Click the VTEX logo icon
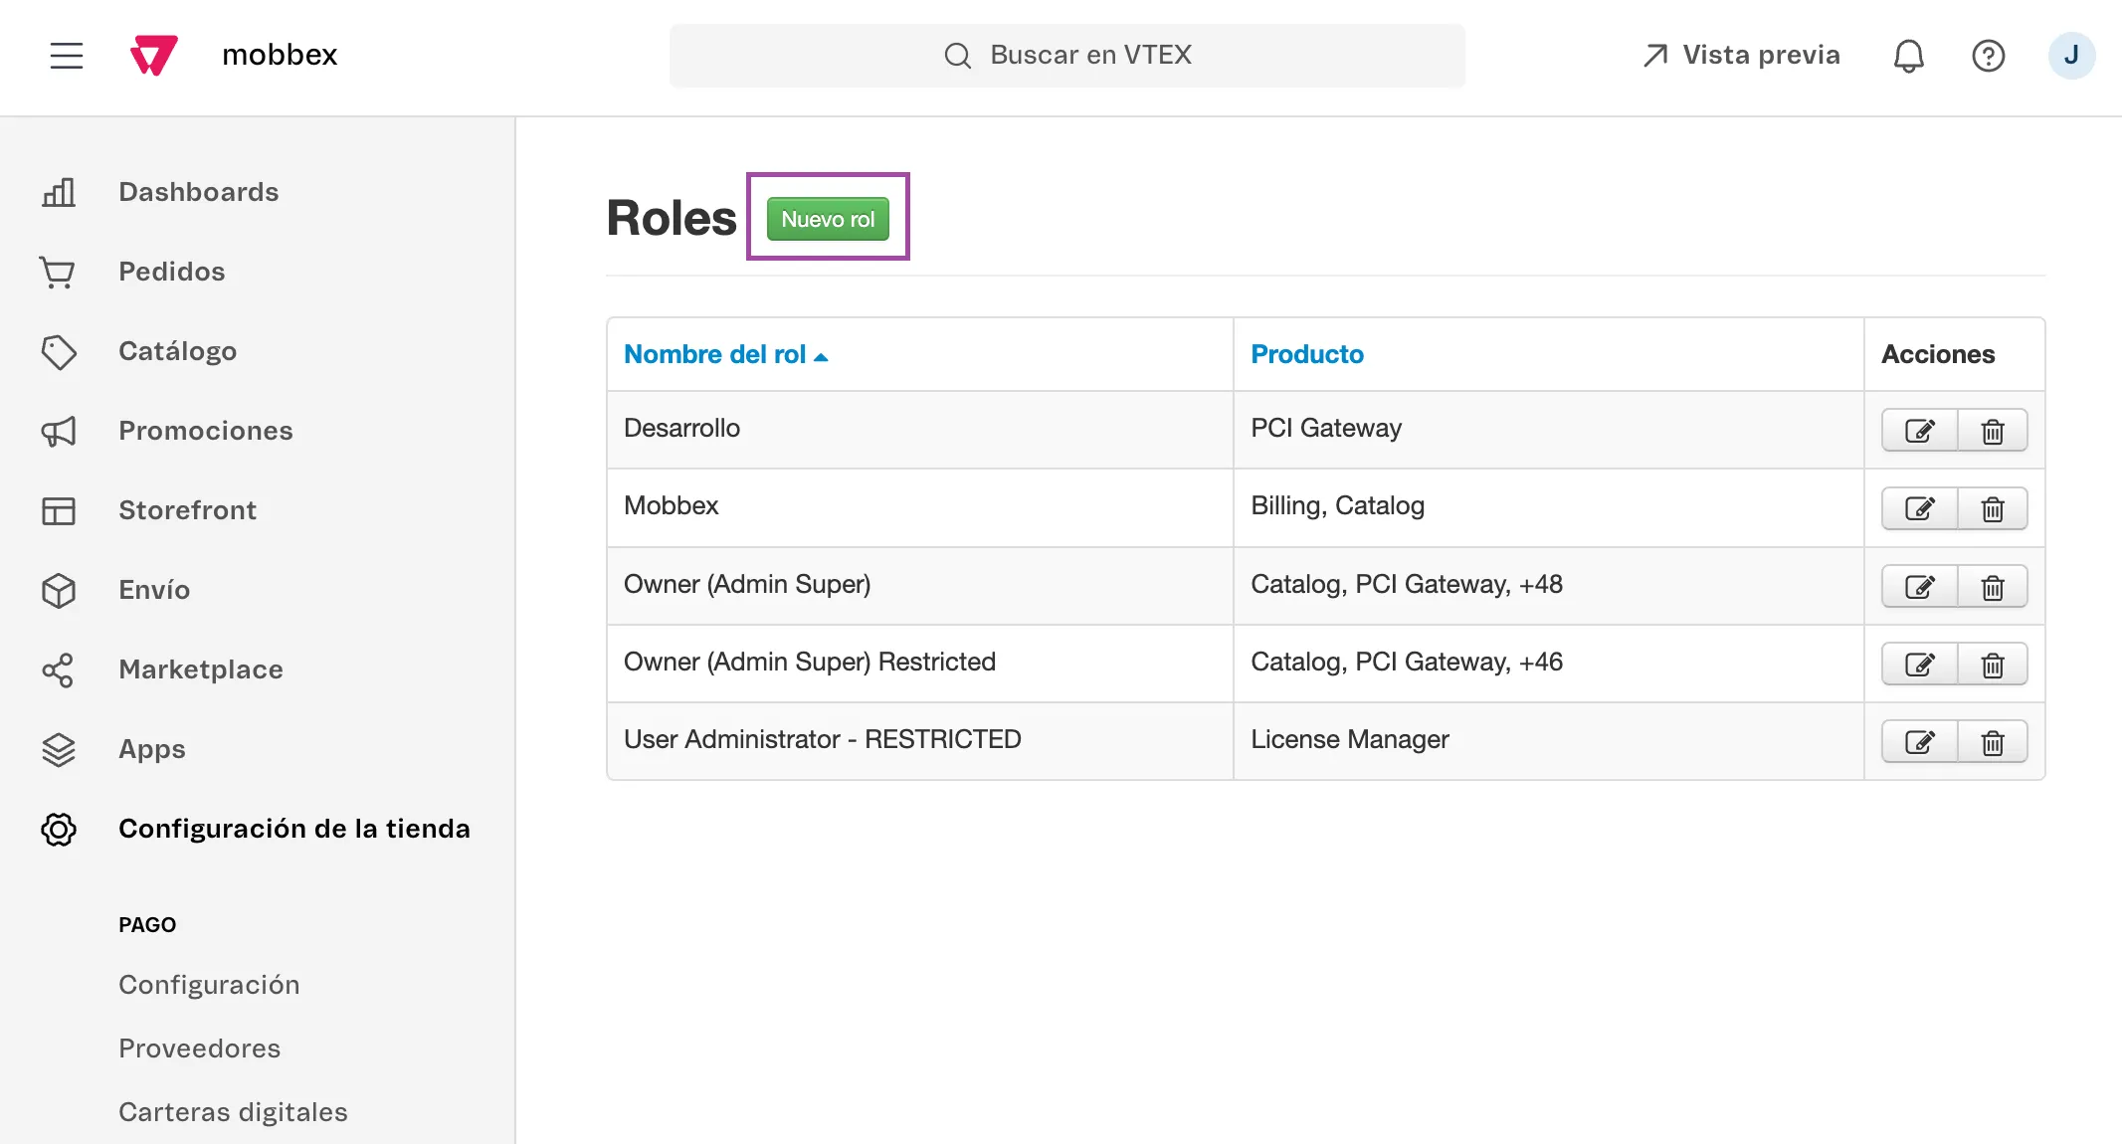Image resolution: width=2122 pixels, height=1144 pixels. click(154, 56)
